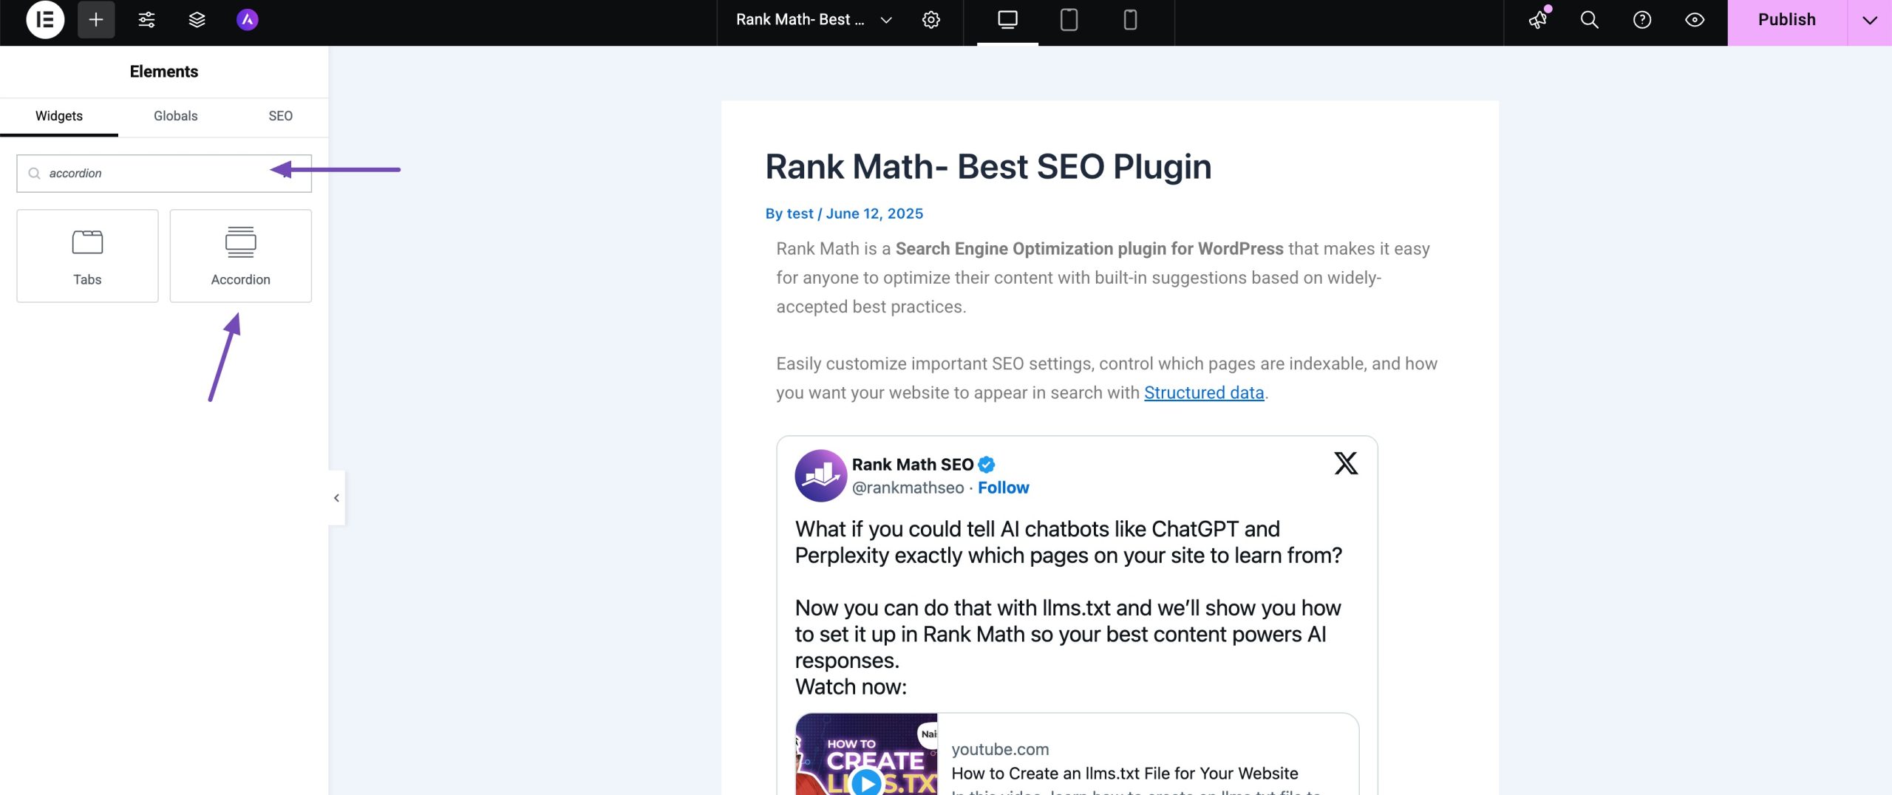Switch to the Globals tab
The height and width of the screenshot is (795, 1892).
pyautogui.click(x=175, y=116)
